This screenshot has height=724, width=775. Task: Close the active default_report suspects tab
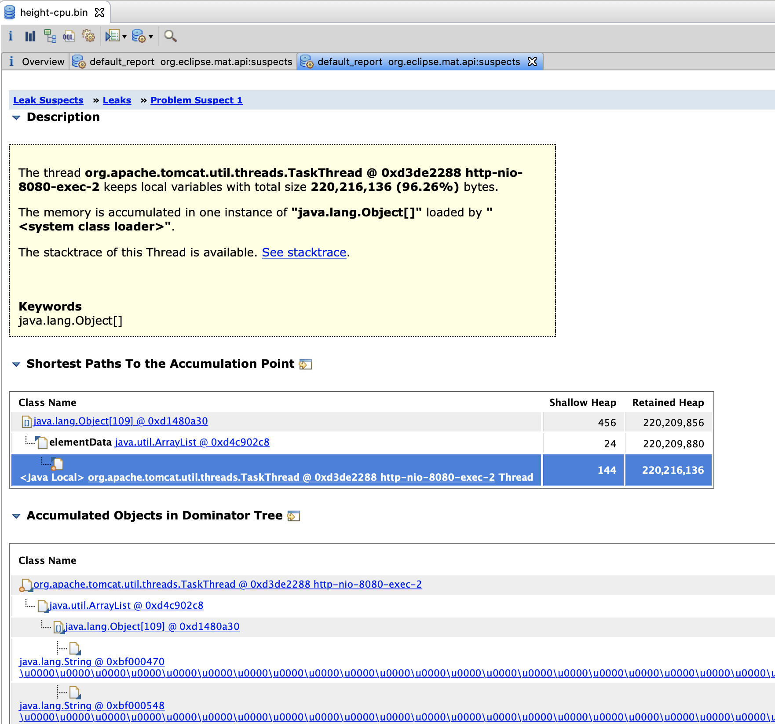(532, 62)
